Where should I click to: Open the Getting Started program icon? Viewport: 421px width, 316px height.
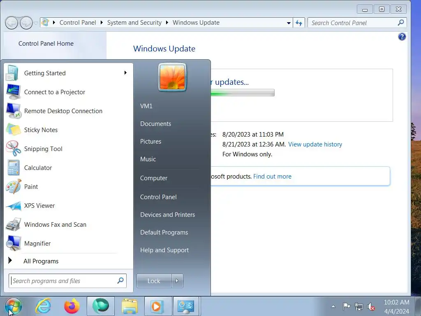click(x=12, y=73)
